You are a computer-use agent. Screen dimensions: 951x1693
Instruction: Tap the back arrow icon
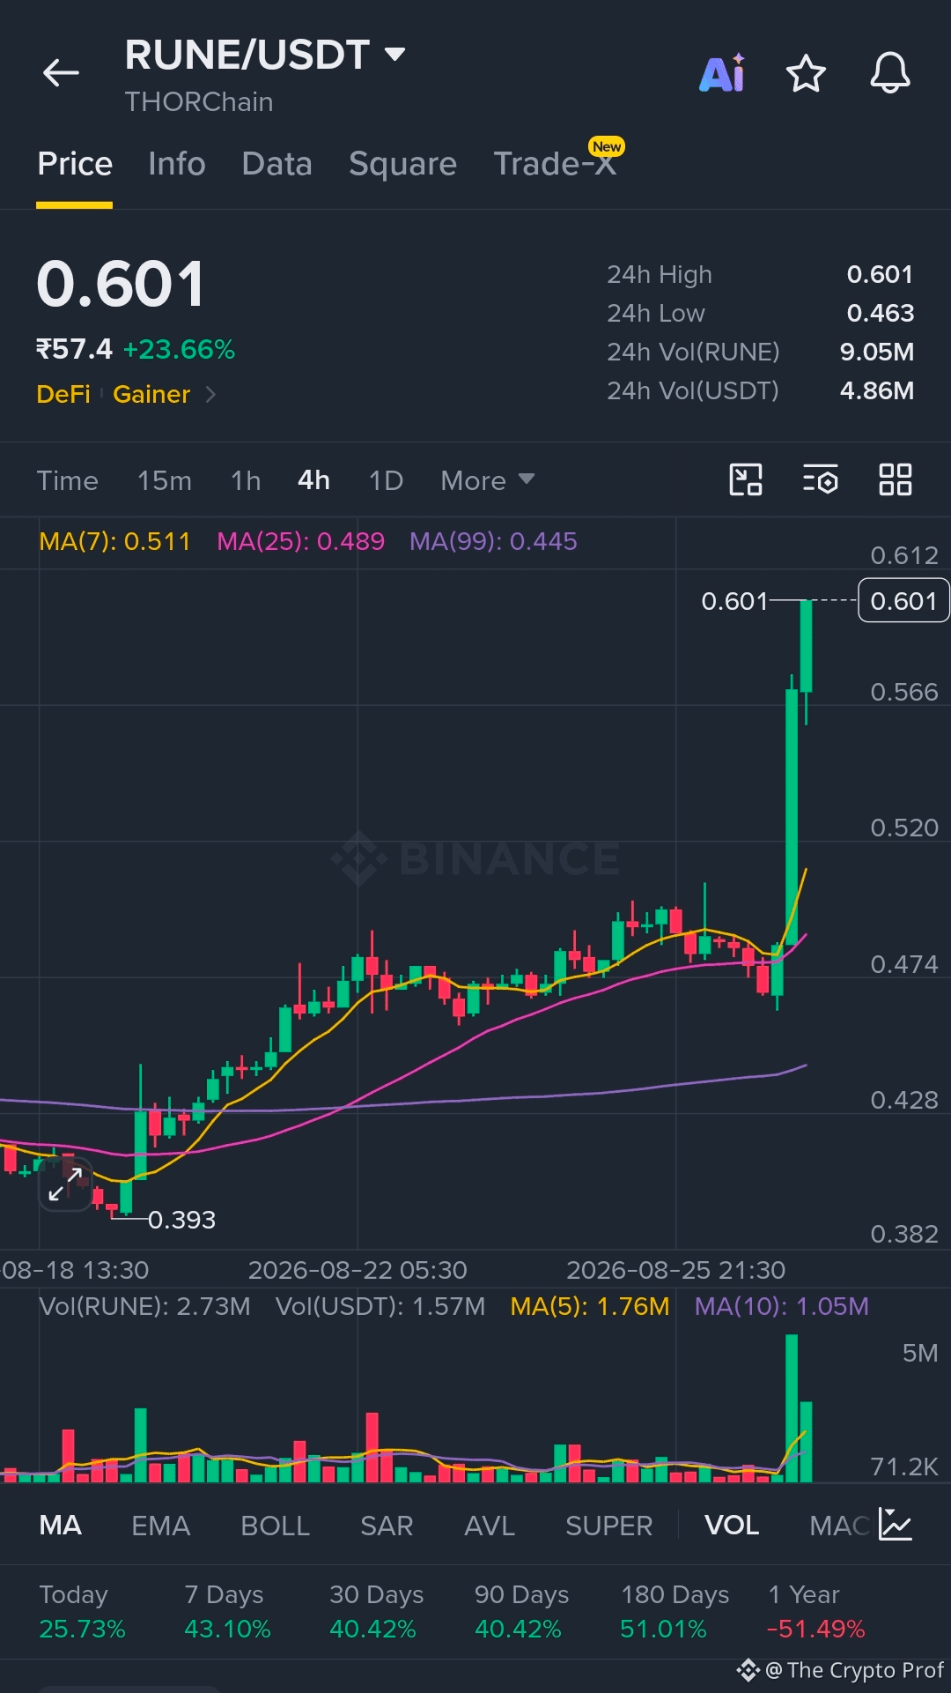tap(61, 73)
